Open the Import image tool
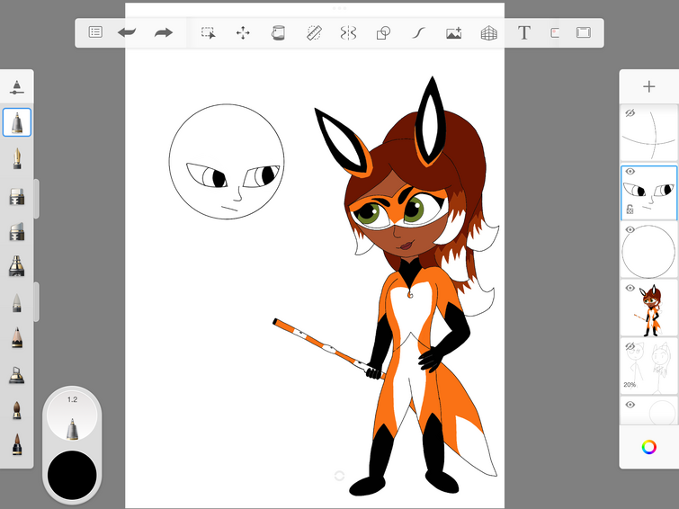Viewport: 679px width, 509px height. click(x=454, y=33)
